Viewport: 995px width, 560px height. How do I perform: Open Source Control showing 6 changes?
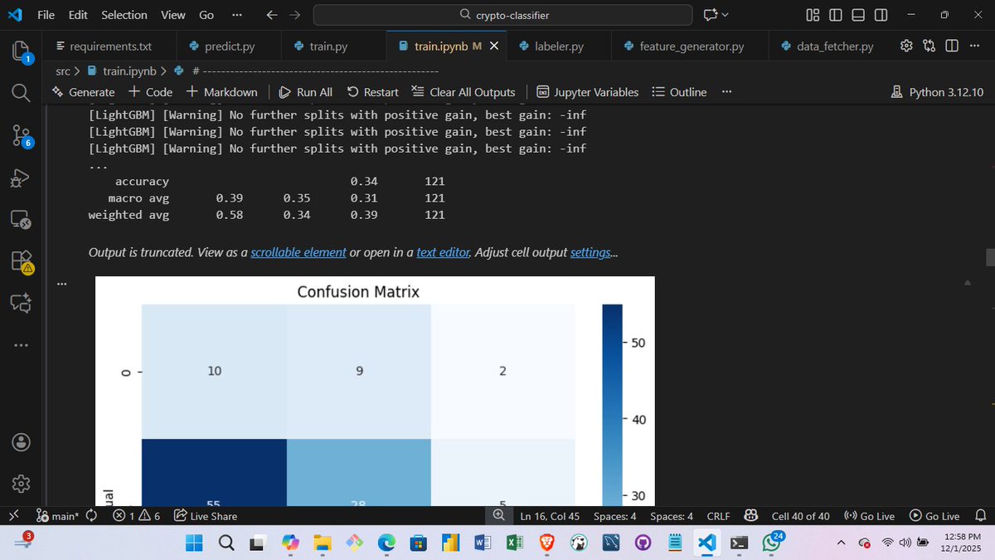(19, 135)
